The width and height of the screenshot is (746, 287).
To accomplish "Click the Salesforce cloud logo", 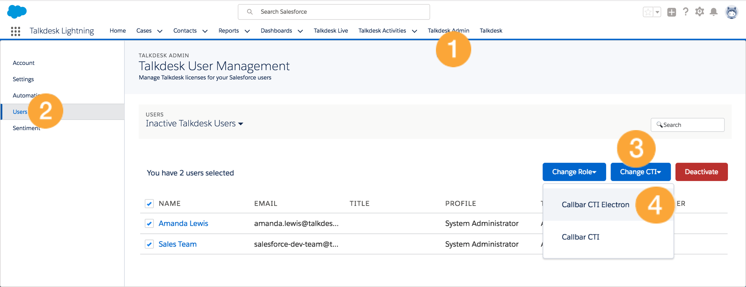I will pyautogui.click(x=17, y=12).
